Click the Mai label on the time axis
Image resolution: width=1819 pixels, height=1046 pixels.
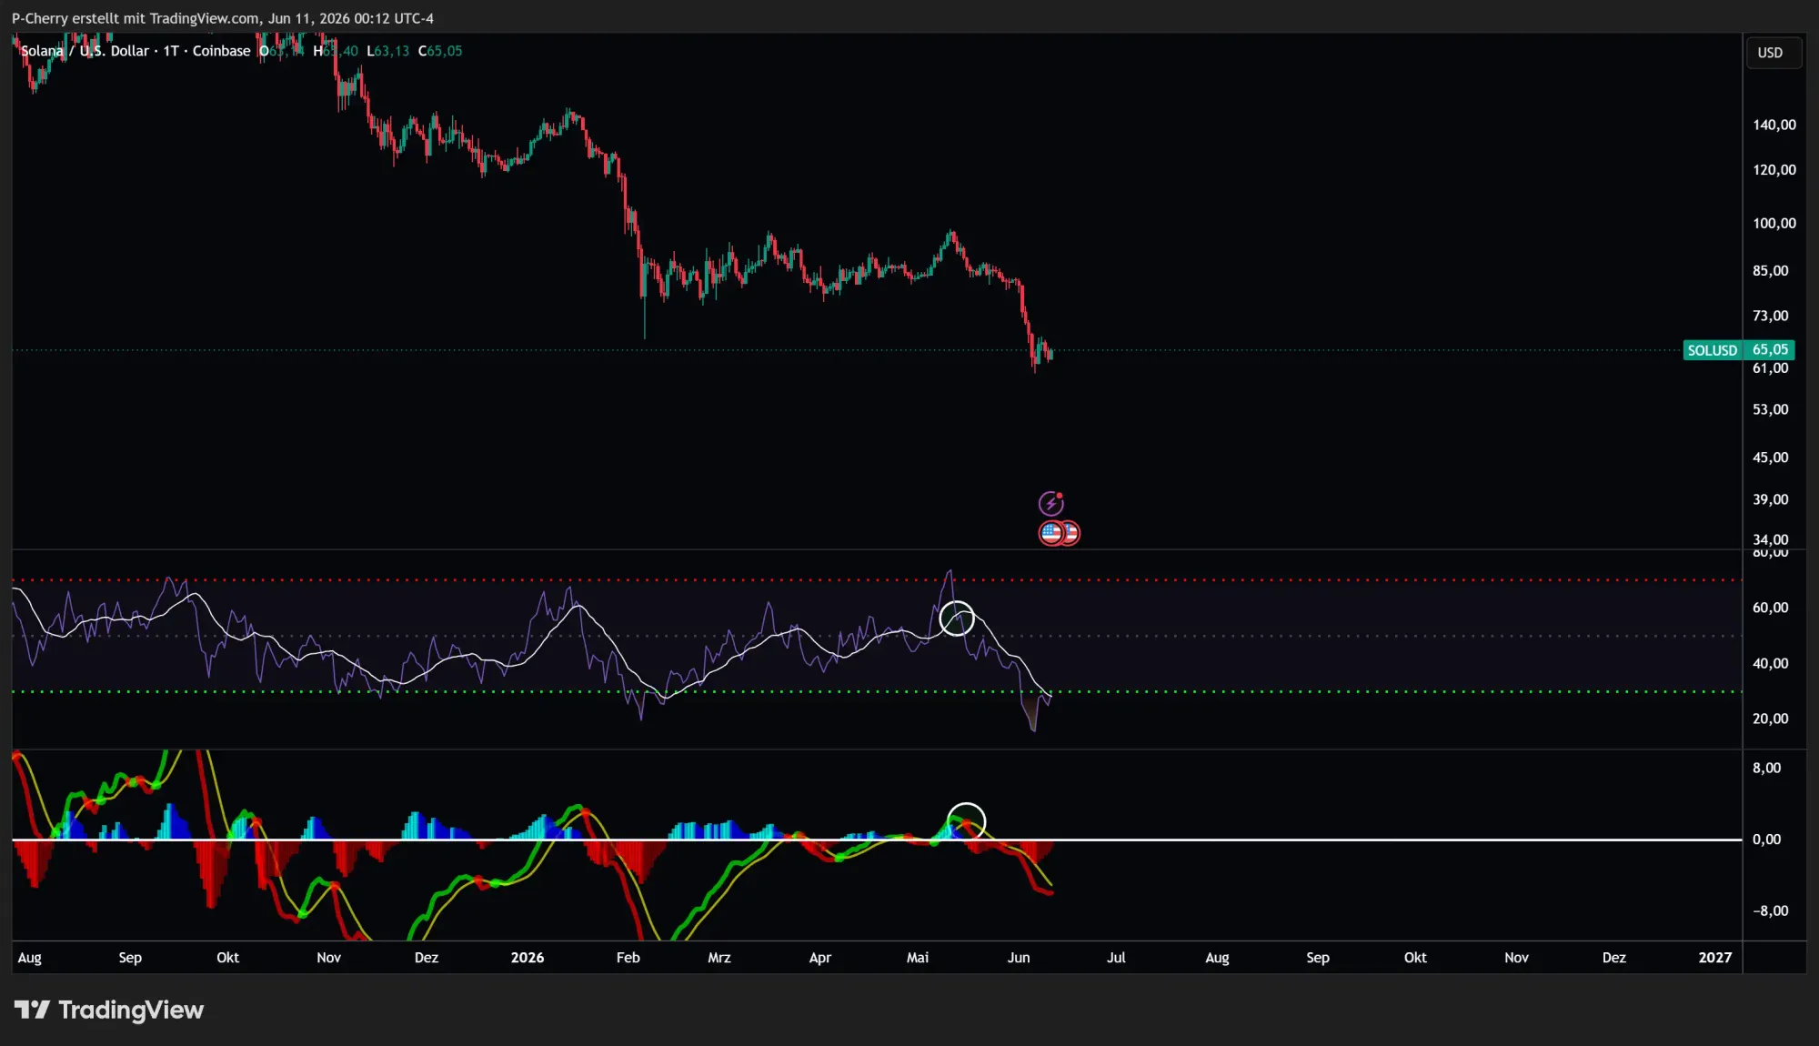coord(918,958)
